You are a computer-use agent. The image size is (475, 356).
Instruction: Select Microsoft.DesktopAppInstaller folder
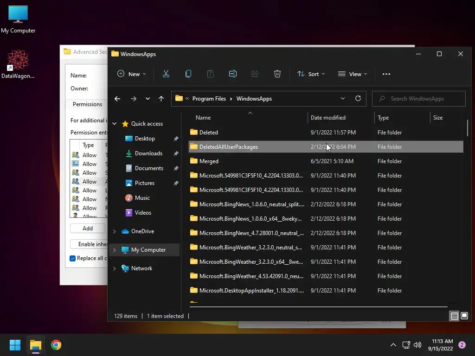326,291
